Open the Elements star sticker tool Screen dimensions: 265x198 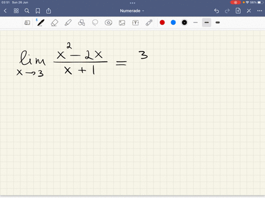click(108, 23)
